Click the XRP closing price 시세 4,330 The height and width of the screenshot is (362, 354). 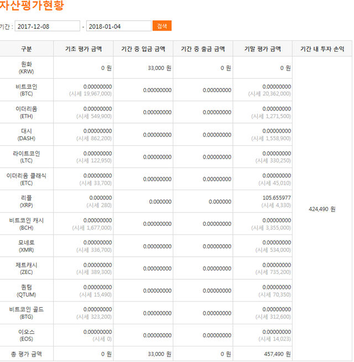click(276, 205)
